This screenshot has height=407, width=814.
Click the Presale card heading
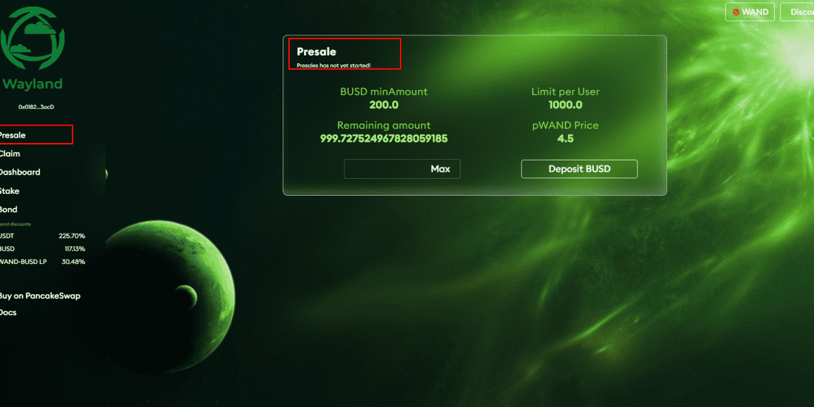click(316, 52)
